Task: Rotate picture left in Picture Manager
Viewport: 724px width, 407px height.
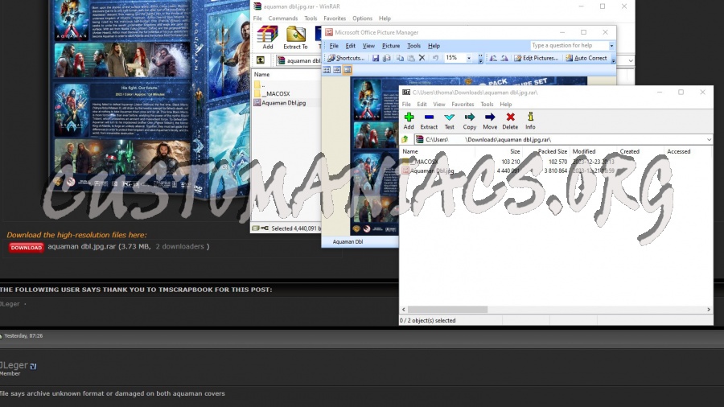Action: [493, 58]
